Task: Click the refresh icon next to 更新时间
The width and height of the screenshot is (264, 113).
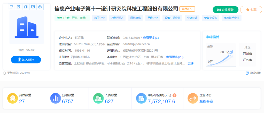Action: (4, 73)
